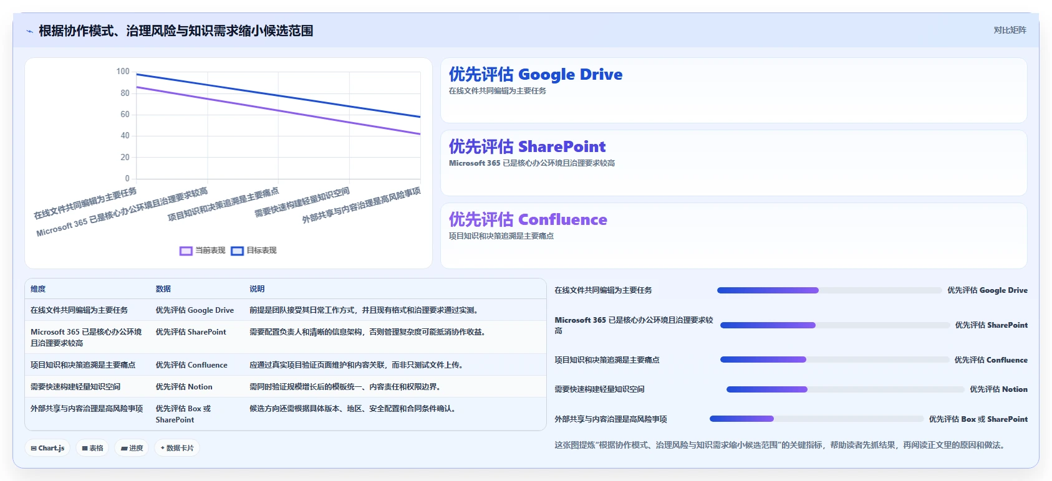The height and width of the screenshot is (481, 1052).
Task: Click the blue 目标表现 line in the chart
Action: (x=278, y=95)
